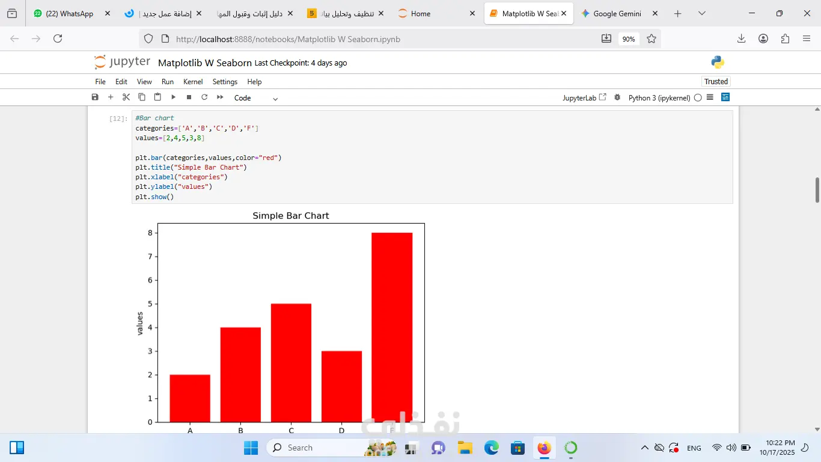821x462 pixels.
Task: Switch to the tab titled تنظيف وتحليل
Action: click(346, 13)
